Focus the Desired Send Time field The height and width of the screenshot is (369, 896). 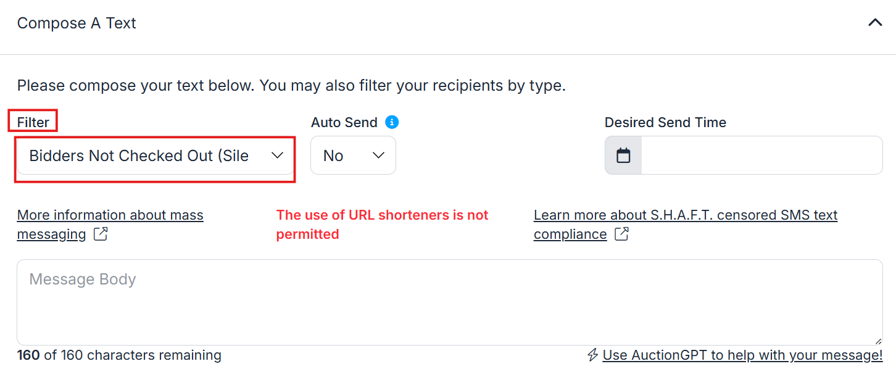click(x=761, y=155)
